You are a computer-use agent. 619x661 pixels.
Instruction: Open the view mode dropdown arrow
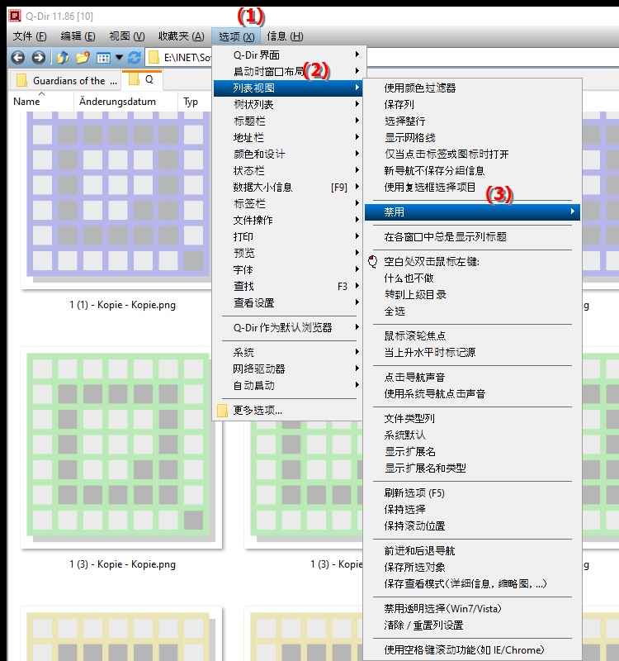119,57
